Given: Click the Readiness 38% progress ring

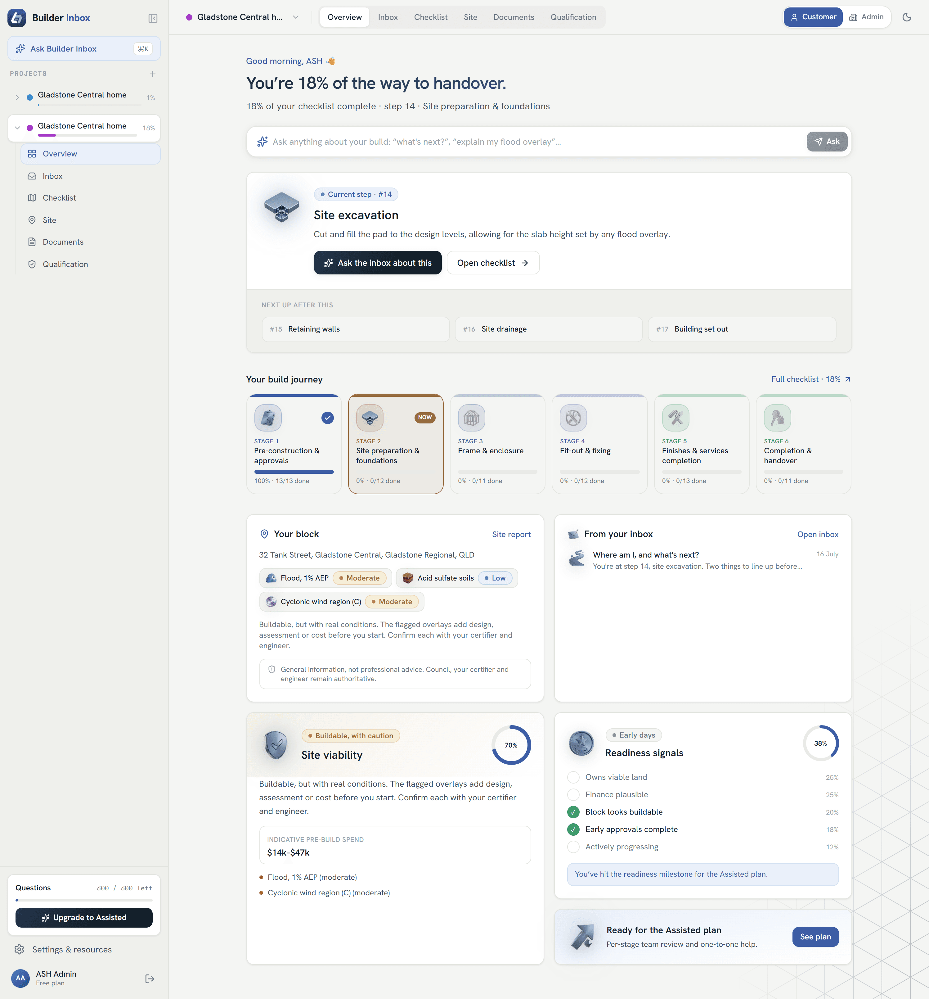Looking at the screenshot, I should (x=820, y=743).
